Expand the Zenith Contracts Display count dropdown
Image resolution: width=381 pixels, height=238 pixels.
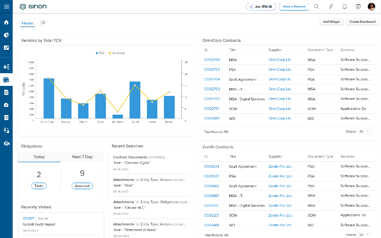coord(364,235)
